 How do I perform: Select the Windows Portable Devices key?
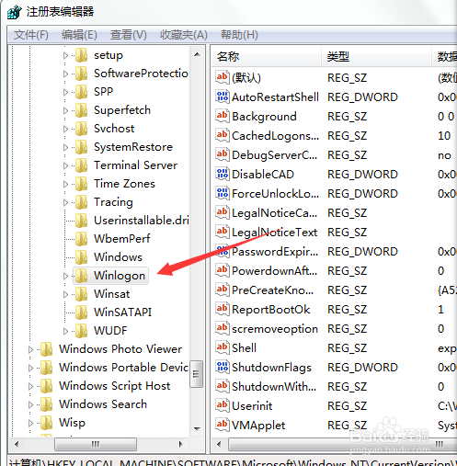pyautogui.click(x=123, y=368)
